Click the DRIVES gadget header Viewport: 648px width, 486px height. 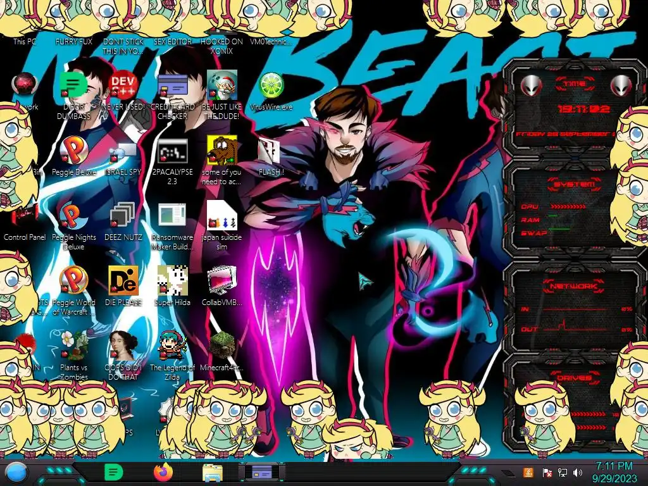(x=575, y=378)
